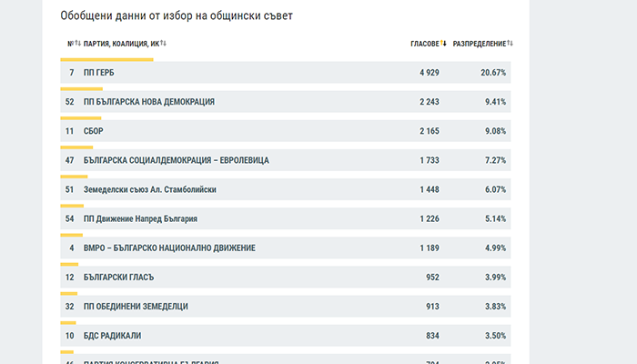Select ВМРО – БЪЛГАРСКО НАЦИОНАЛНО ДВИЖЕНИЕ name
Screen dimensions: 637x364
tap(169, 248)
